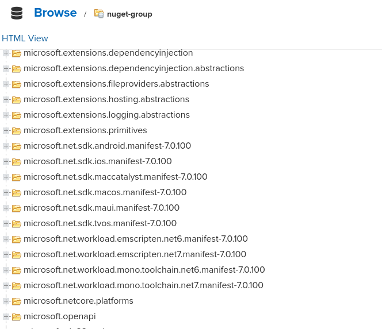Select microsoft.net.sdk.maccatalyst.manifest-7.0.100 row text
Viewport: 382px width, 329px height.
[x=116, y=177]
